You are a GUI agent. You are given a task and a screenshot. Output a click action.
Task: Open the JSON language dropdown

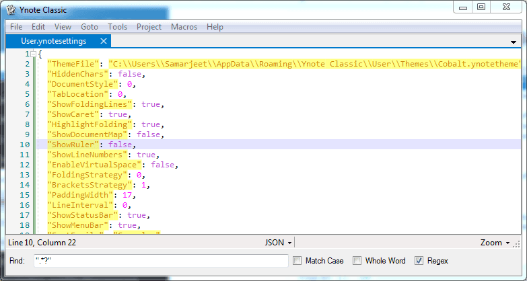tap(278, 243)
